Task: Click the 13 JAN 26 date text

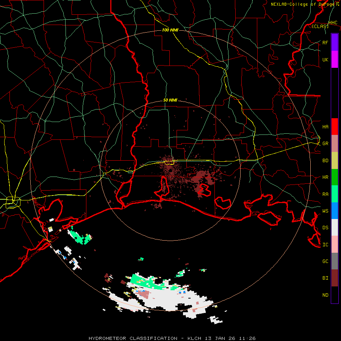Action: pos(221,338)
